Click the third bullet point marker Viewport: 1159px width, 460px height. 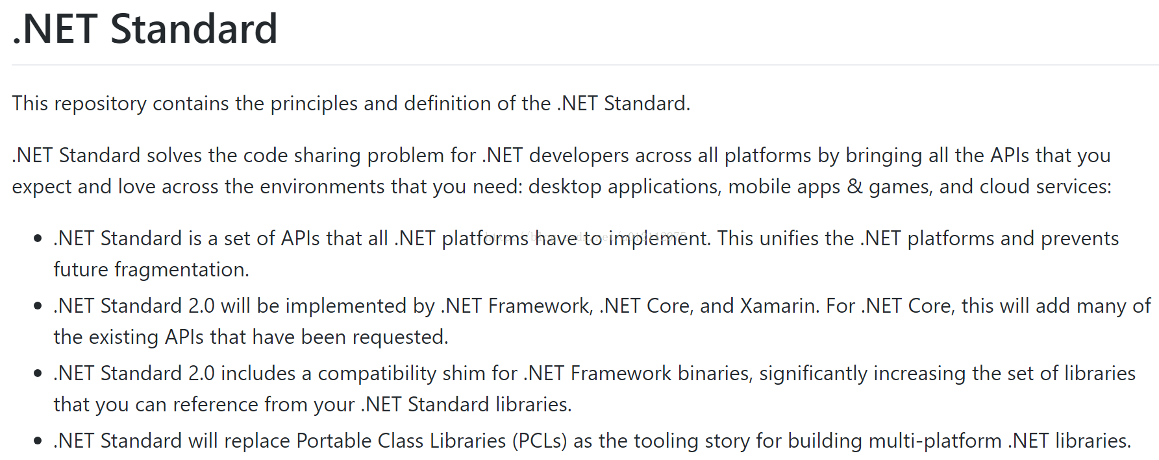point(38,374)
